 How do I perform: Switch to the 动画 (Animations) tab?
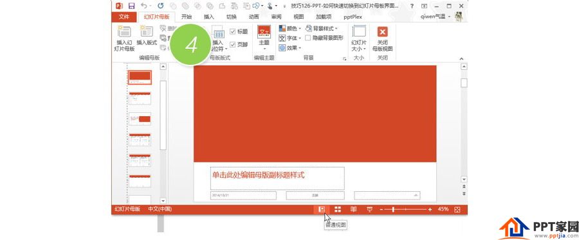coord(254,17)
